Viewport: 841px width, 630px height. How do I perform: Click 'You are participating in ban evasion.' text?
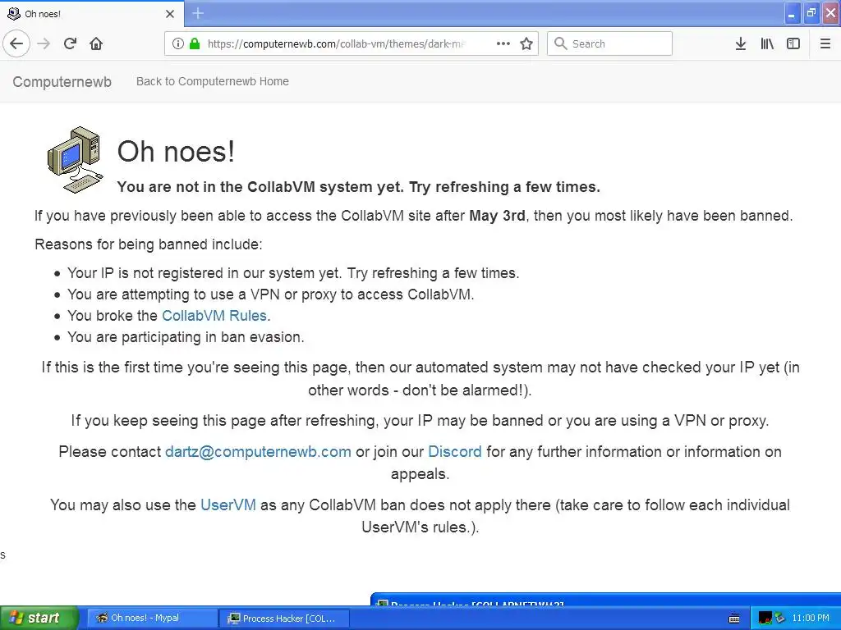pyautogui.click(x=186, y=337)
